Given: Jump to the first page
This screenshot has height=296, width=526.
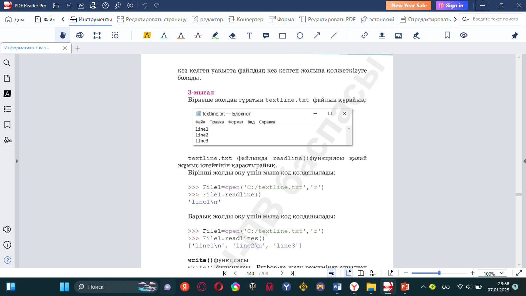Looking at the screenshot, I should click(x=225, y=273).
